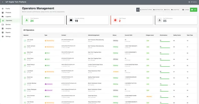Click the Safety Score column header
This screenshot has width=199, height=104.
[177, 35]
